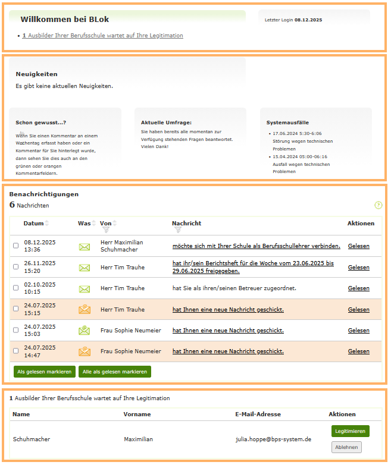Open the new message from Sophie Neumeier at 14:47
Image resolution: width=391 pixels, height=465 pixels.
point(228,351)
